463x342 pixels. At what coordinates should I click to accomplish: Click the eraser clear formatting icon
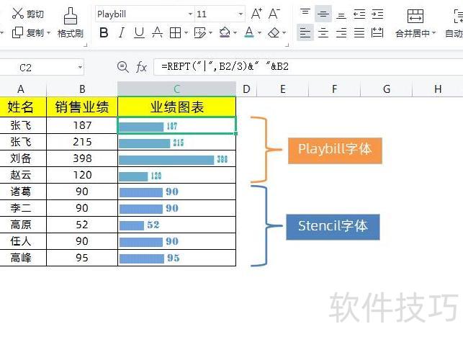[274, 32]
